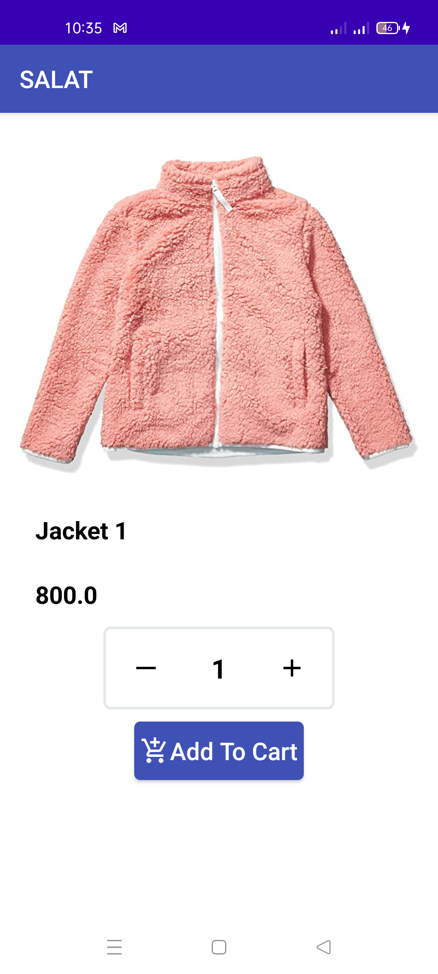
Task: Select the Jacket 1 product name
Action: pyautogui.click(x=81, y=531)
